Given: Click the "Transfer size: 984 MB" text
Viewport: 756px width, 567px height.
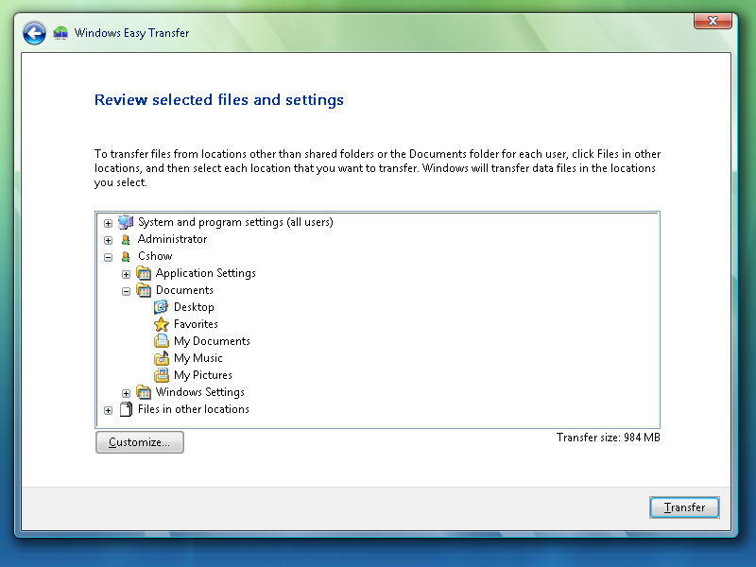Looking at the screenshot, I should 608,438.
